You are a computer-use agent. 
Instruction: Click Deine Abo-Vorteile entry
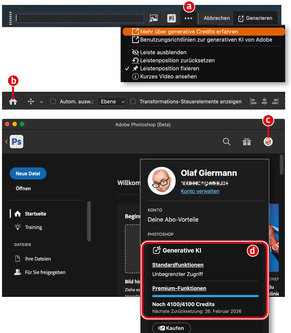(x=173, y=220)
